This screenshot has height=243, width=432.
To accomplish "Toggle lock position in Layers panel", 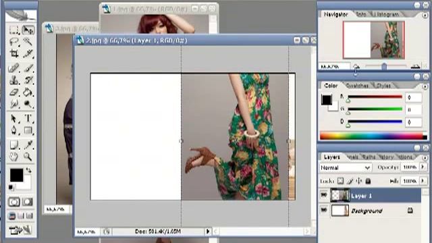I will coord(359,181).
